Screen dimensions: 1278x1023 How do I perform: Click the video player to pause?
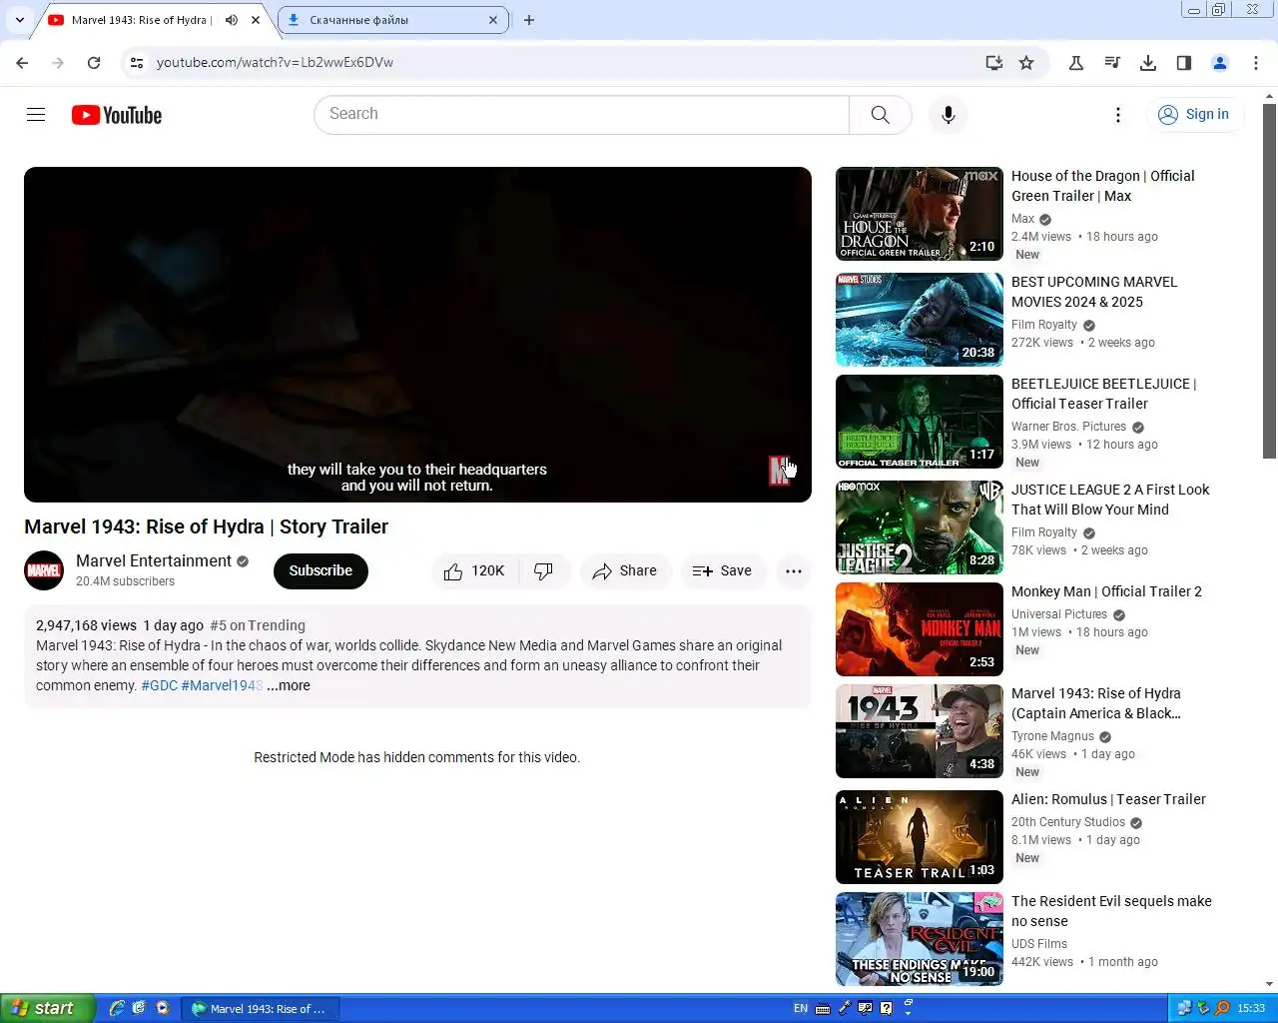pos(417,335)
